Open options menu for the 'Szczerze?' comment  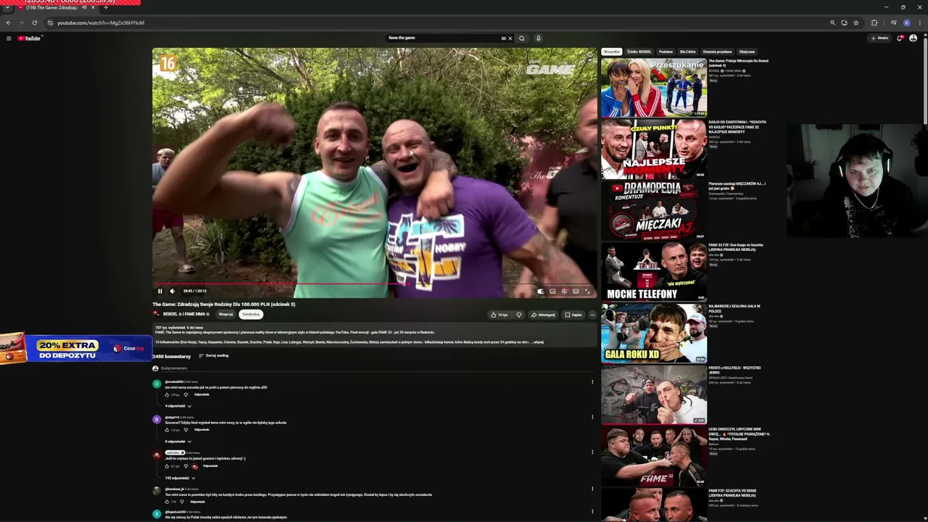click(592, 417)
